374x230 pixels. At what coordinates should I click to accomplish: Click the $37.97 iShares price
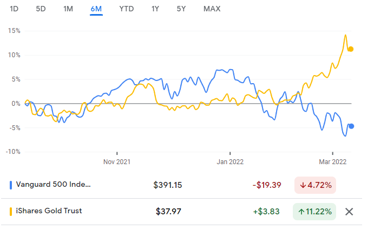pos(169,211)
